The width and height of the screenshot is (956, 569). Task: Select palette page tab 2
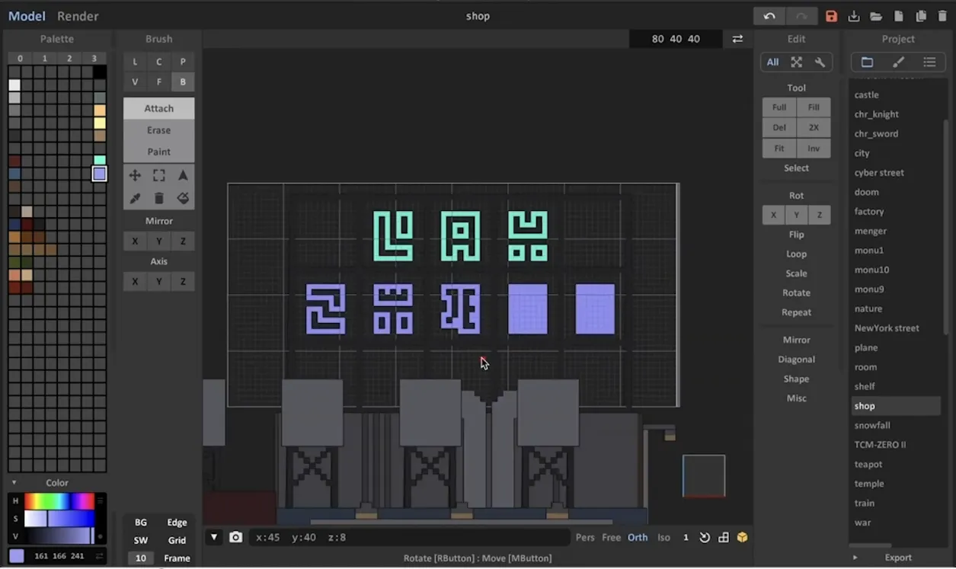pos(69,59)
